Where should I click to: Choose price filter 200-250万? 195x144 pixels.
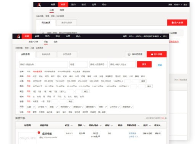click(x=71, y=81)
